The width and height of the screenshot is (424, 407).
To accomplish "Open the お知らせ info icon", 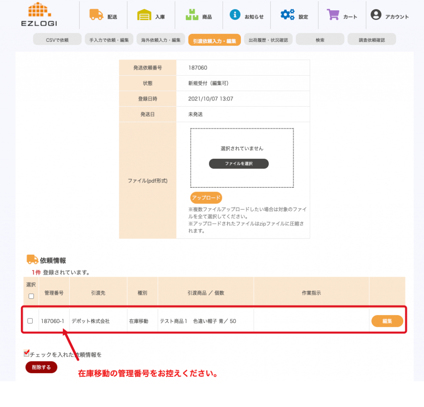I will coord(235,14).
